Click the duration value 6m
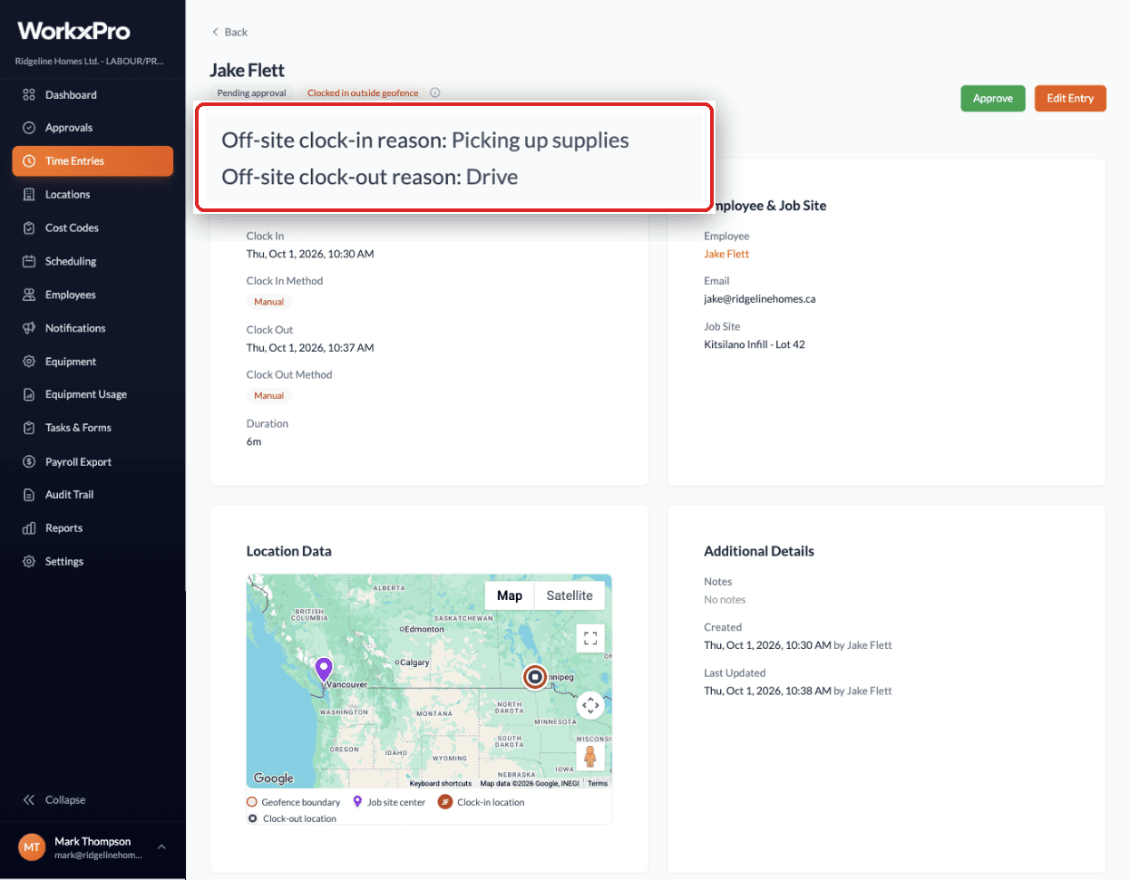Viewport: 1130px width, 880px height. 254,441
